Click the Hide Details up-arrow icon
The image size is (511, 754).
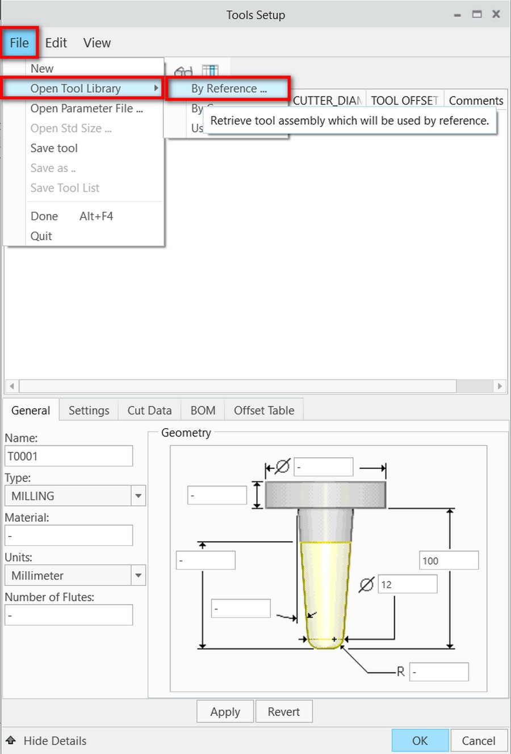click(x=11, y=740)
